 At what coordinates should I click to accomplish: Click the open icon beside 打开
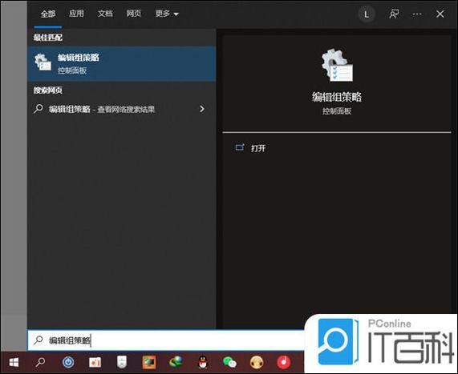240,147
